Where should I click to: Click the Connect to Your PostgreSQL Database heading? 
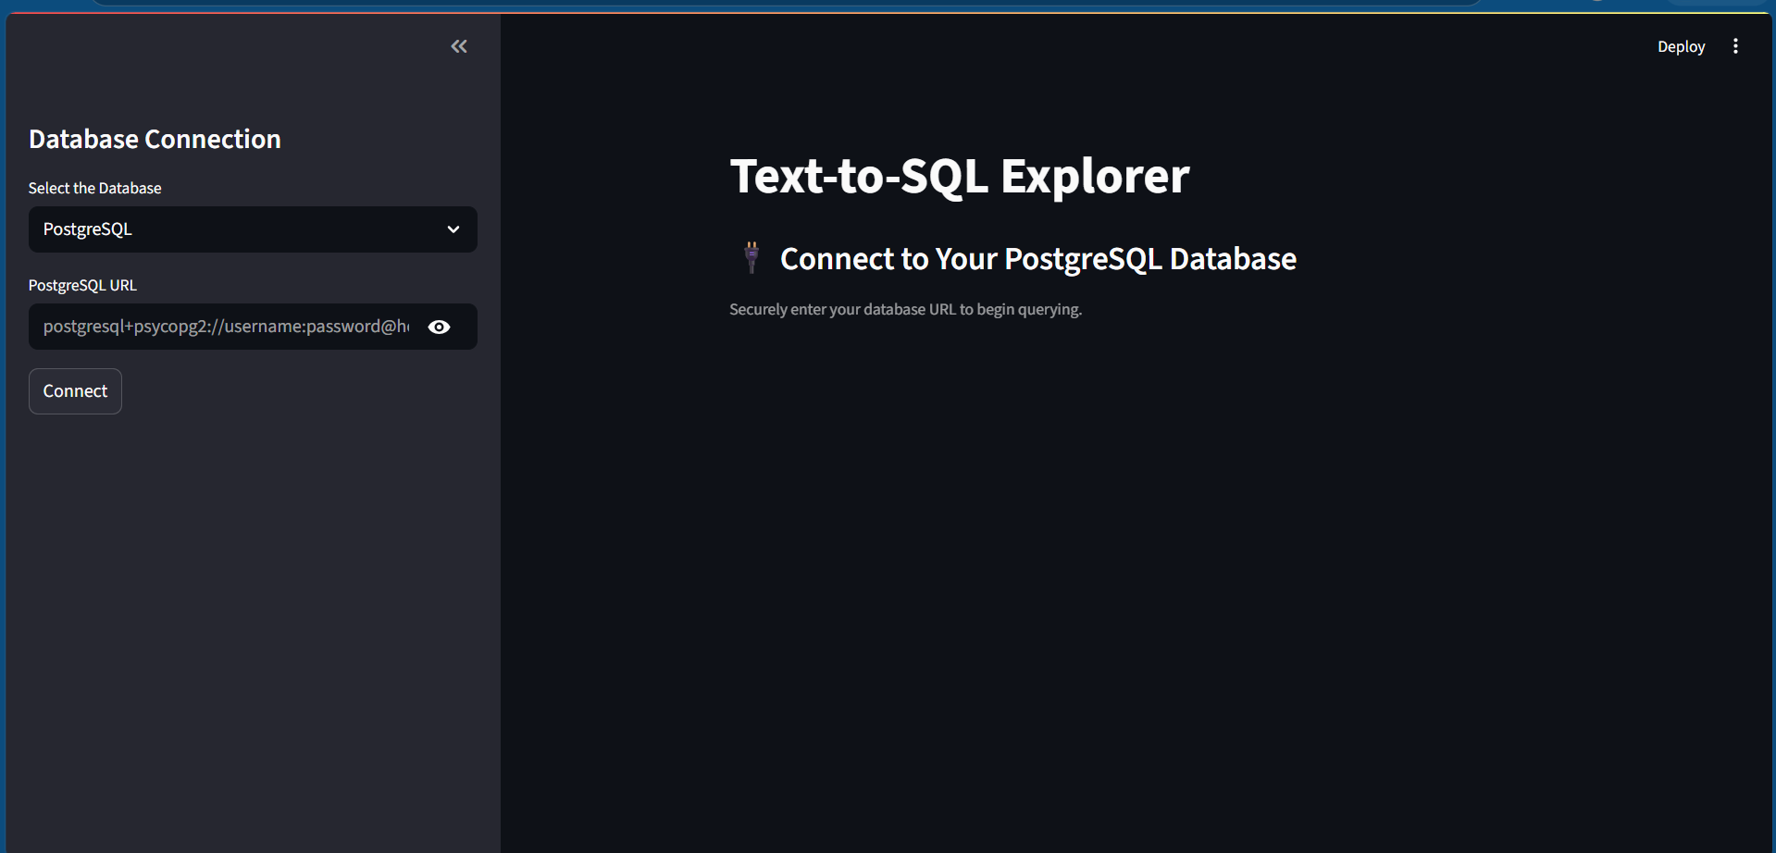1038,259
